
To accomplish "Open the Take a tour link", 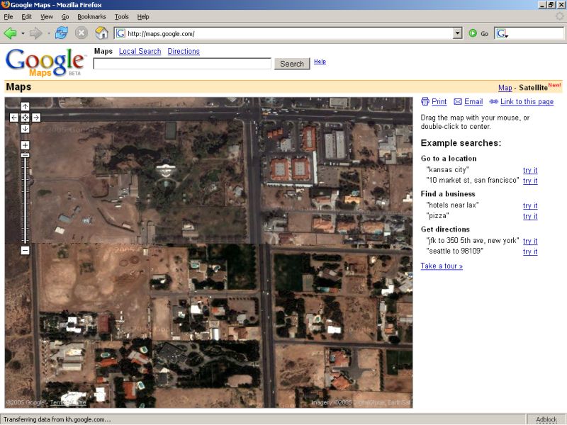I will tap(442, 266).
